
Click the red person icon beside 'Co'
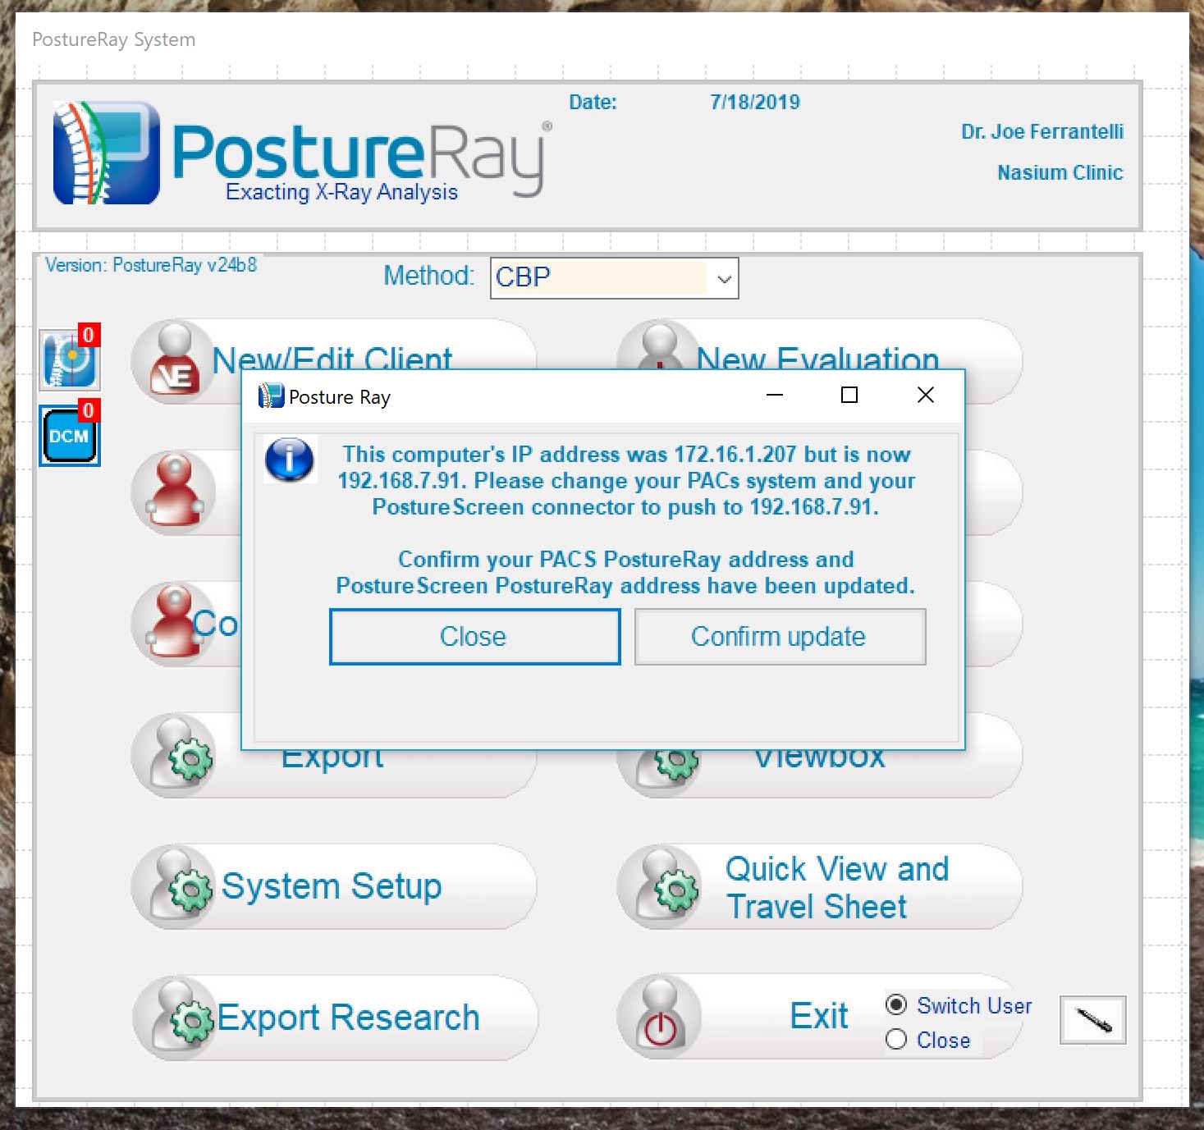click(x=174, y=622)
